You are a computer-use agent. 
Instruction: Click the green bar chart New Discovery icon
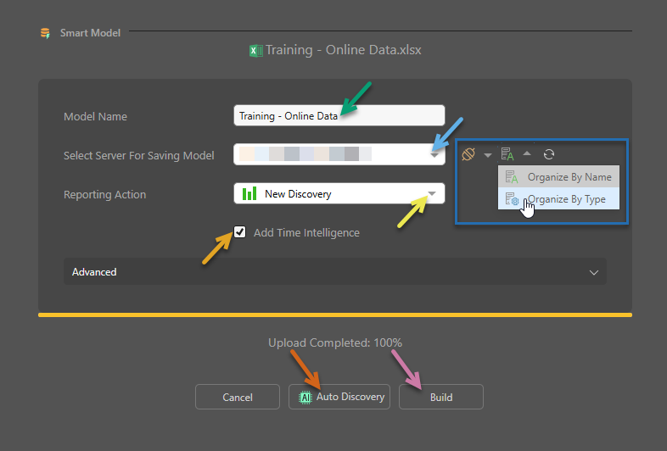[x=249, y=193]
